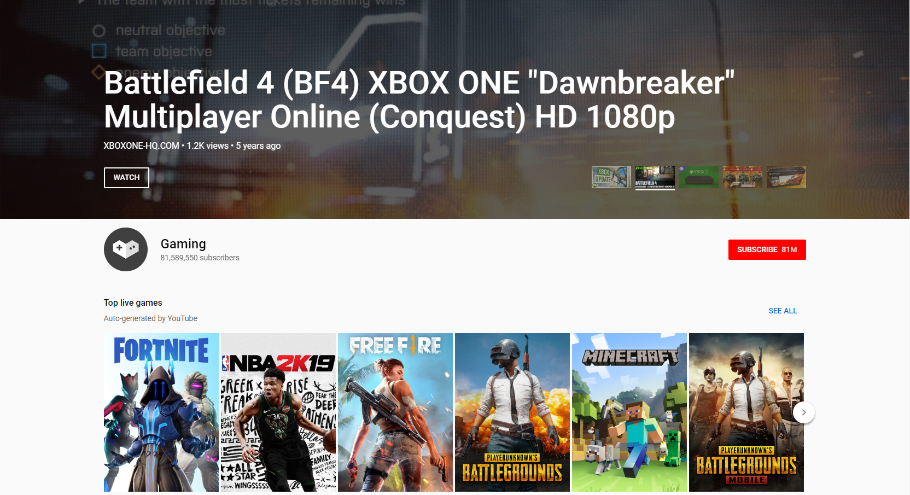Open the PUBG Mobile game card
Viewport: 910px width, 495px height.
point(746,412)
